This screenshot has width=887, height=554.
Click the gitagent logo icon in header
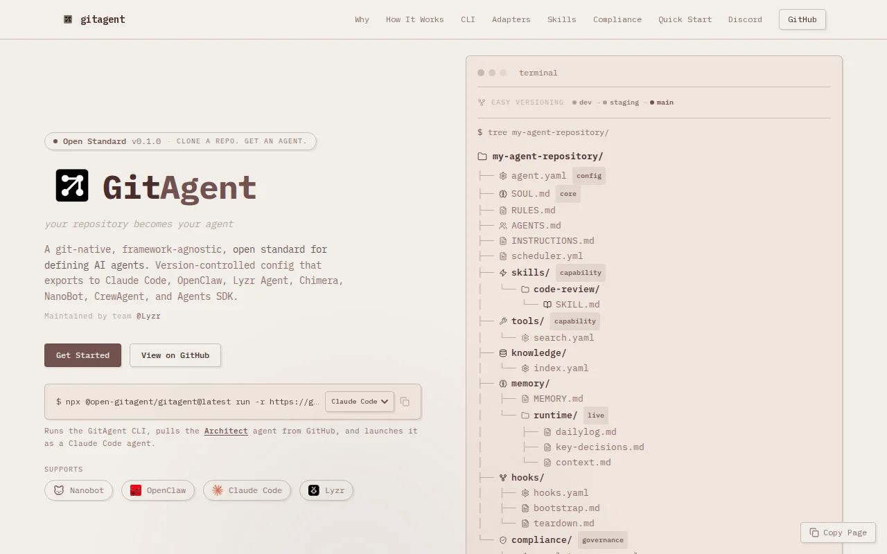(x=68, y=19)
